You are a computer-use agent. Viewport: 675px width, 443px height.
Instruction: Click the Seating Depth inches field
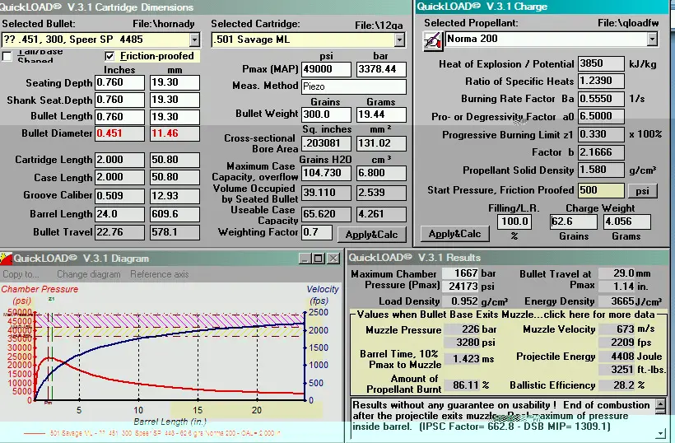(x=119, y=82)
